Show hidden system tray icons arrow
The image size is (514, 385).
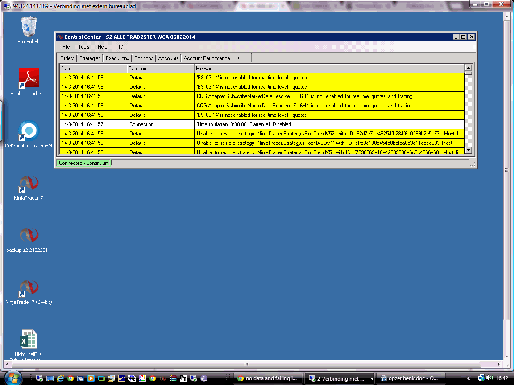pyautogui.click(x=469, y=378)
